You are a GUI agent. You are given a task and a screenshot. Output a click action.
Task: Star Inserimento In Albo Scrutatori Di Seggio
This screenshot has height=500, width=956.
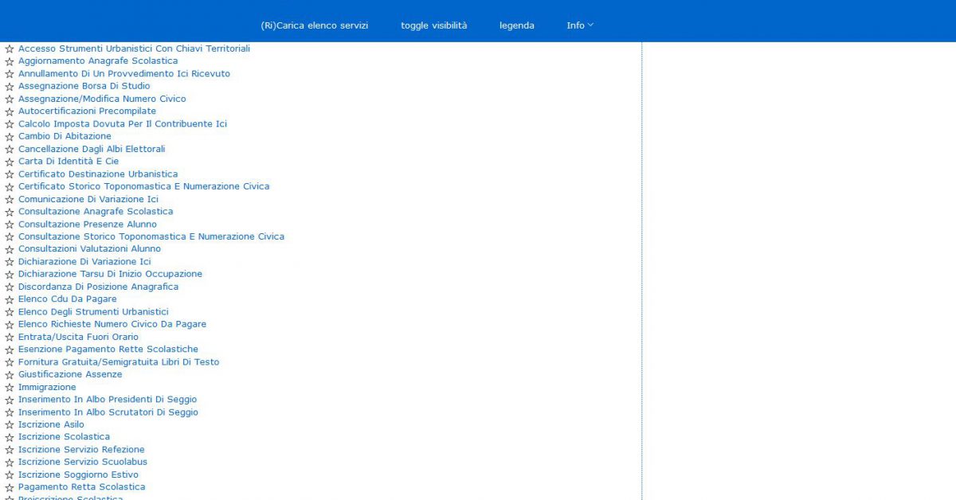point(10,412)
